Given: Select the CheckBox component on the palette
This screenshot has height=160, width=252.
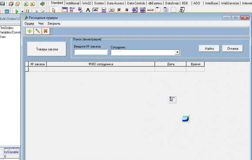Looking at the screenshot, I should click(x=119, y=10).
